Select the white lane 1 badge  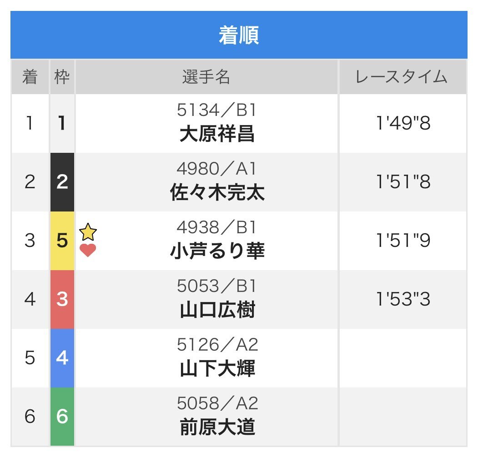click(62, 124)
